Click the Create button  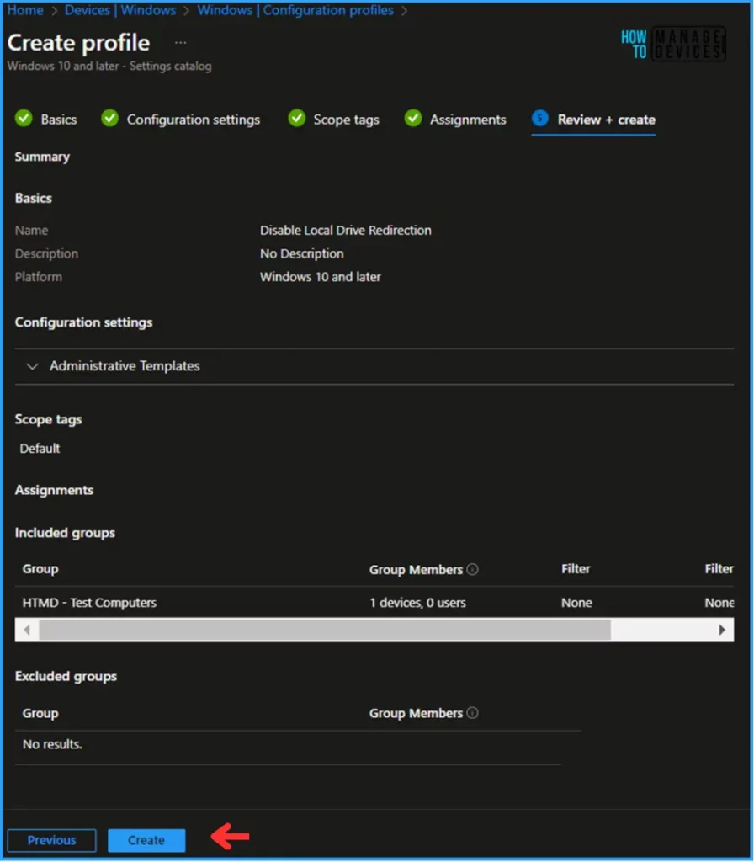pos(146,840)
